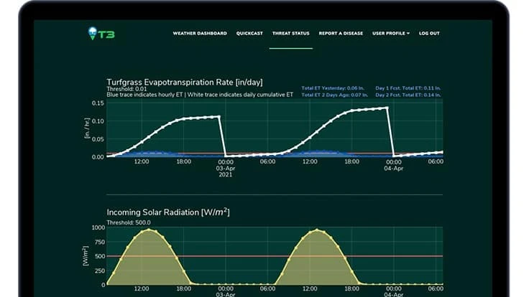Viewport: 529px width, 297px height.
Task: Expand the User Profile dropdown
Action: 390,33
